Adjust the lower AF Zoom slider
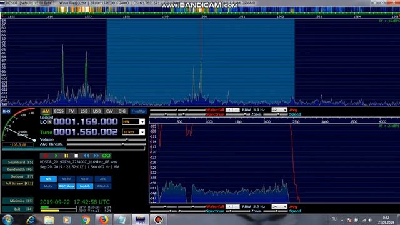Screen dimensions: 400x225 (238, 211)
